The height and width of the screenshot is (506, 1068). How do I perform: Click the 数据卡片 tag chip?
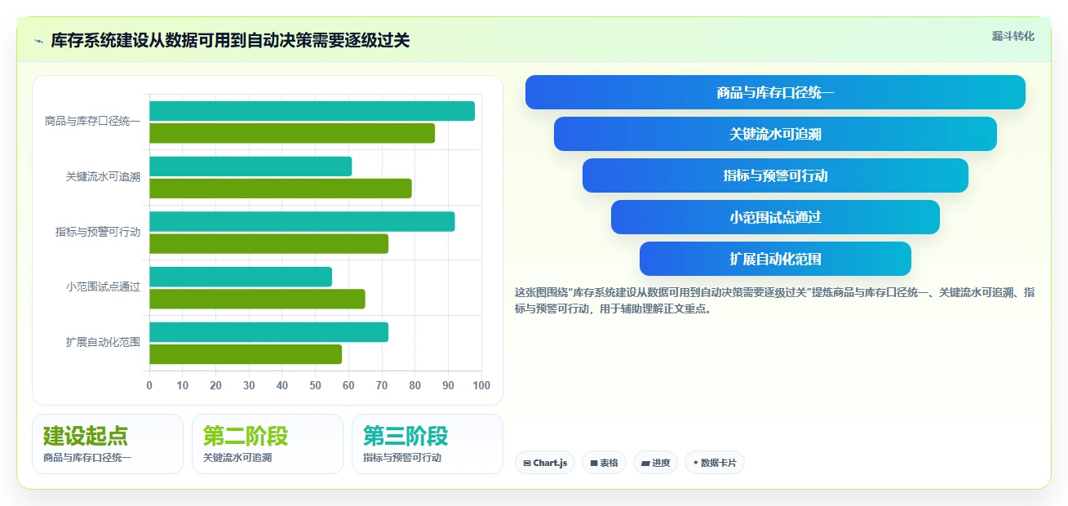715,463
